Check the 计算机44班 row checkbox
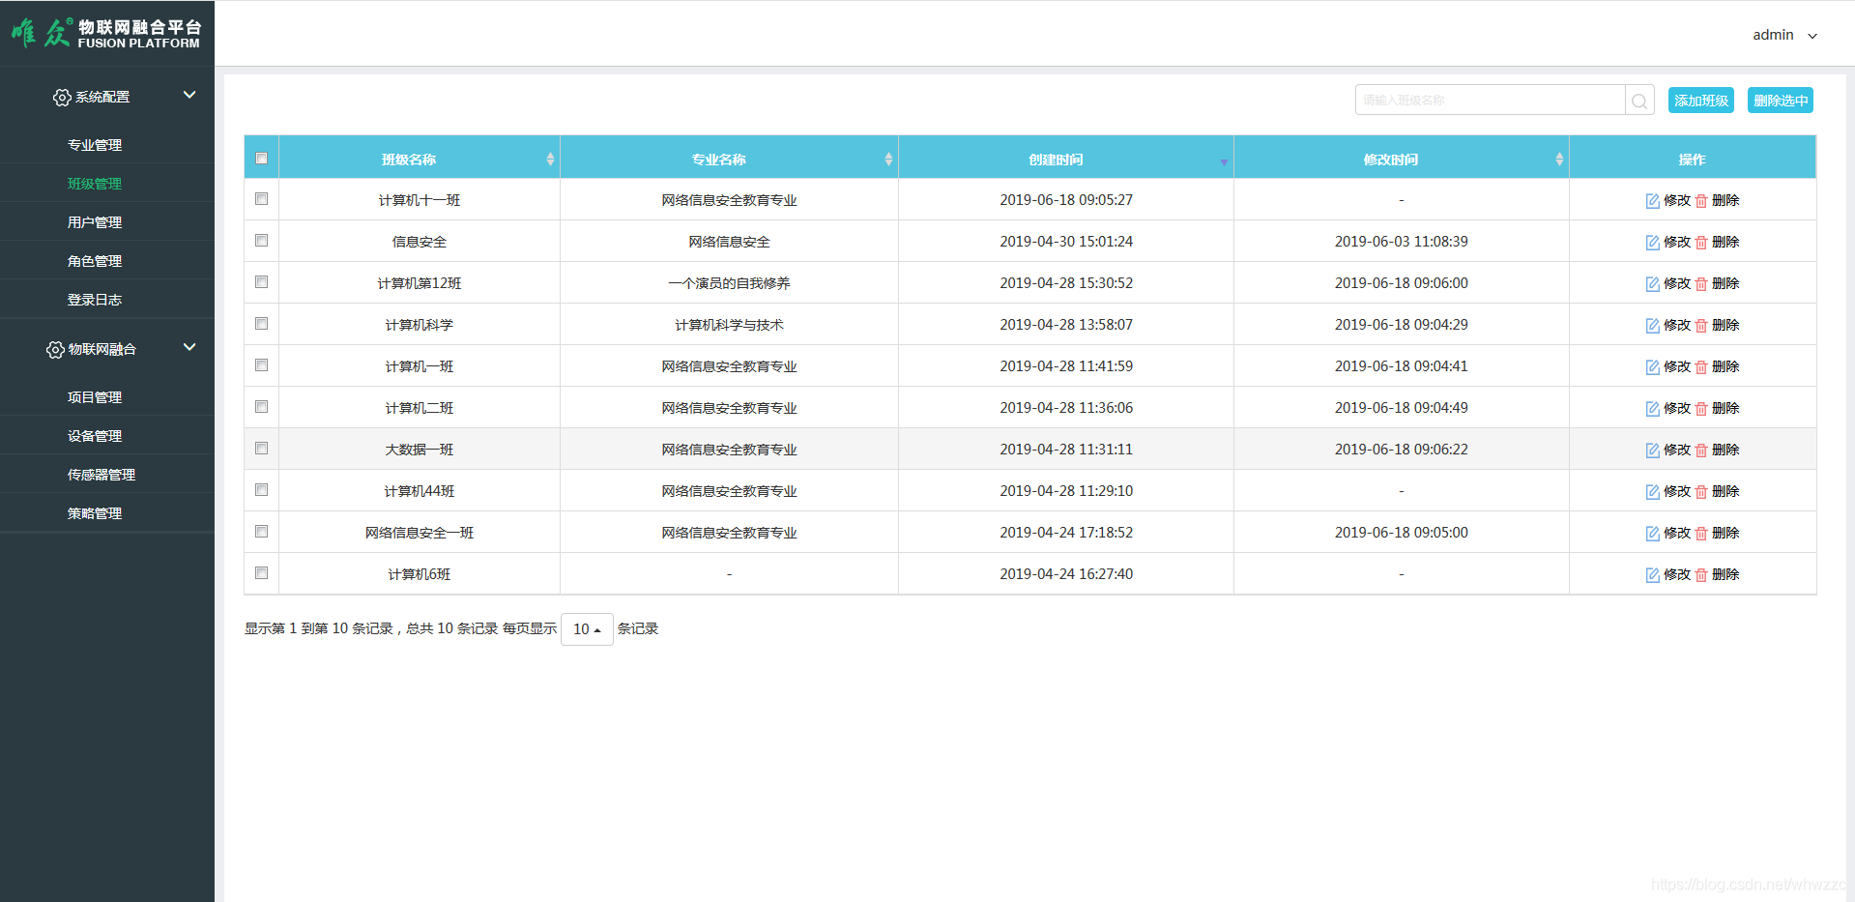Image resolution: width=1855 pixels, height=902 pixels. (x=261, y=490)
